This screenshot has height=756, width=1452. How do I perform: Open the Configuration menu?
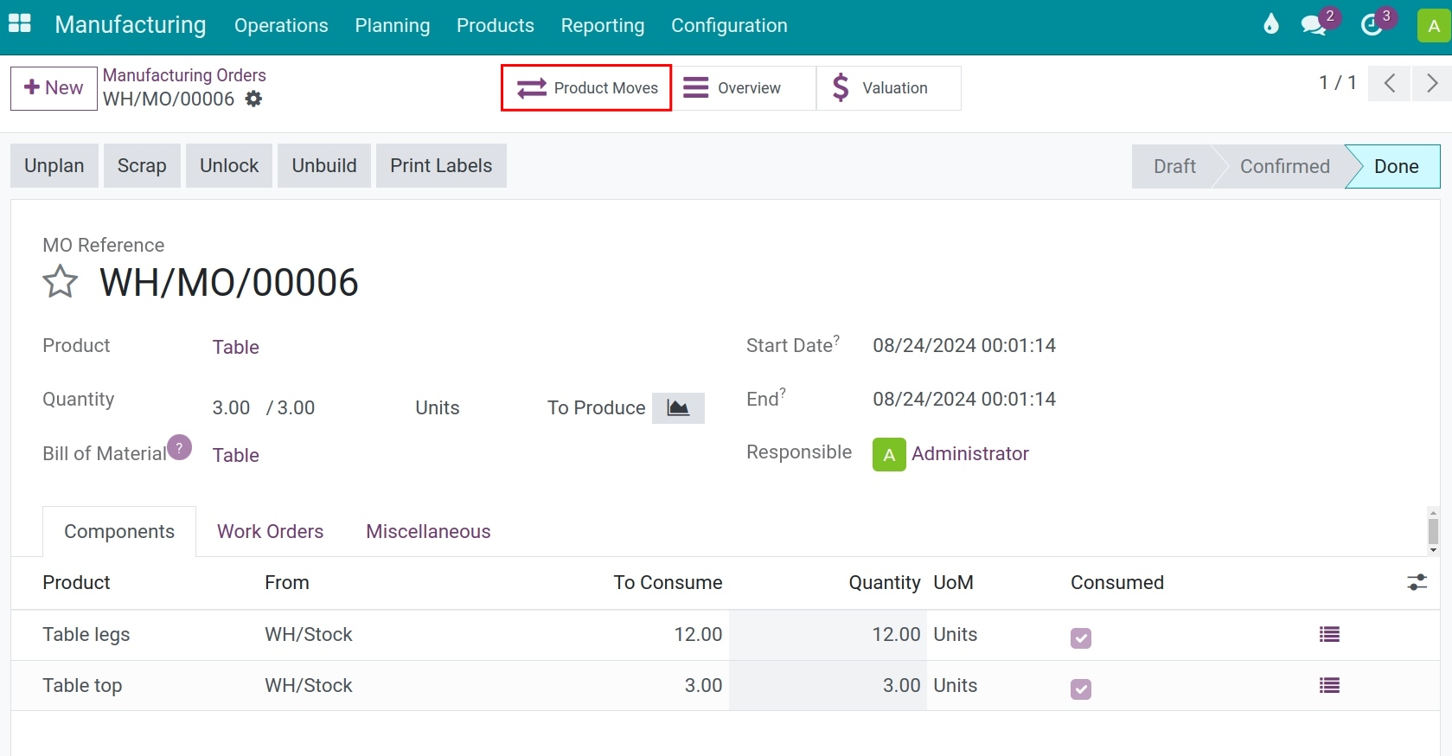pos(729,26)
